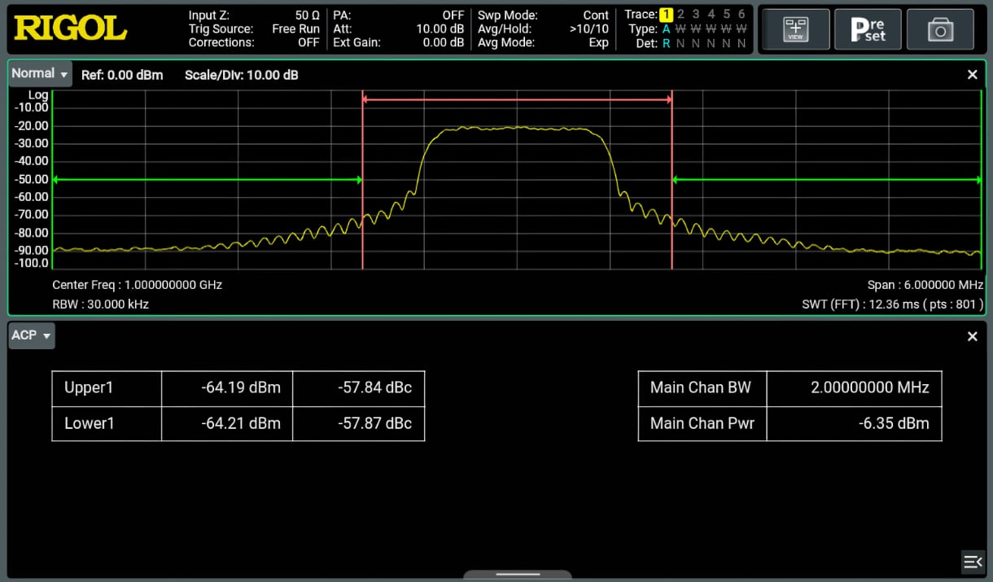Click Input Z 50 Ω setting
Screen dimensions: 993x582
point(254,15)
